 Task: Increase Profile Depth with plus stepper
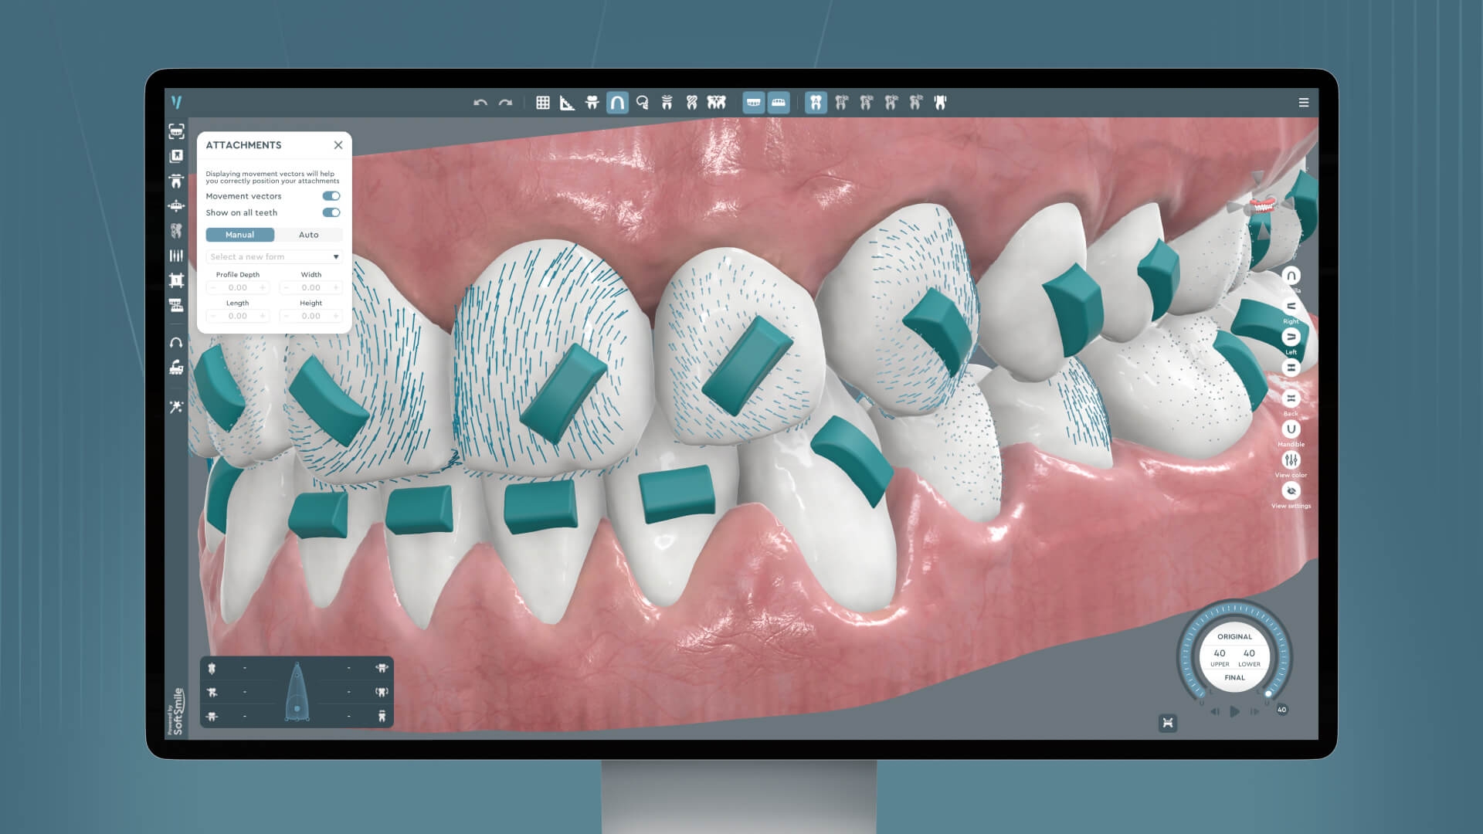coord(263,287)
